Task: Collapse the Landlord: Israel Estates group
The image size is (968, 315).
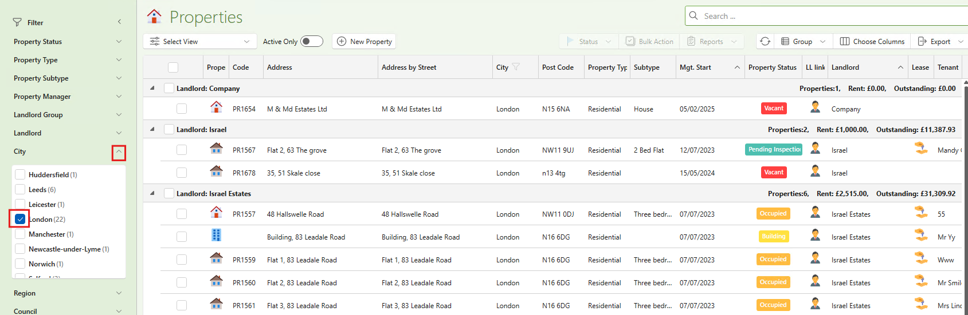Action: click(152, 193)
